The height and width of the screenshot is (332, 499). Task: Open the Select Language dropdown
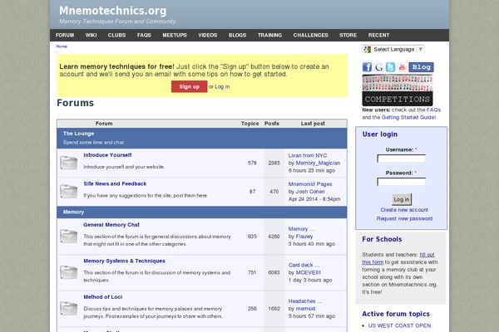[x=393, y=49]
